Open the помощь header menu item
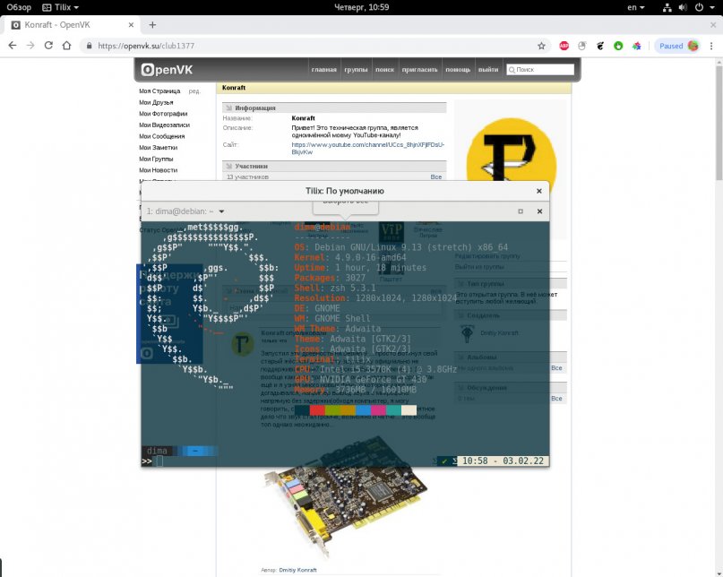Viewport: 723px width, 577px height. point(458,70)
